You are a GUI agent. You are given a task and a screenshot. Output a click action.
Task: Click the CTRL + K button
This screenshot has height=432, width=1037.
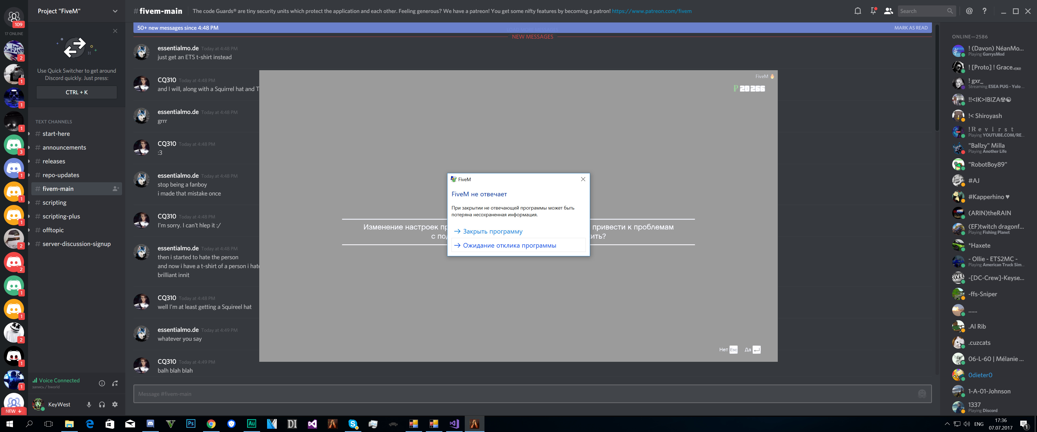(x=76, y=92)
